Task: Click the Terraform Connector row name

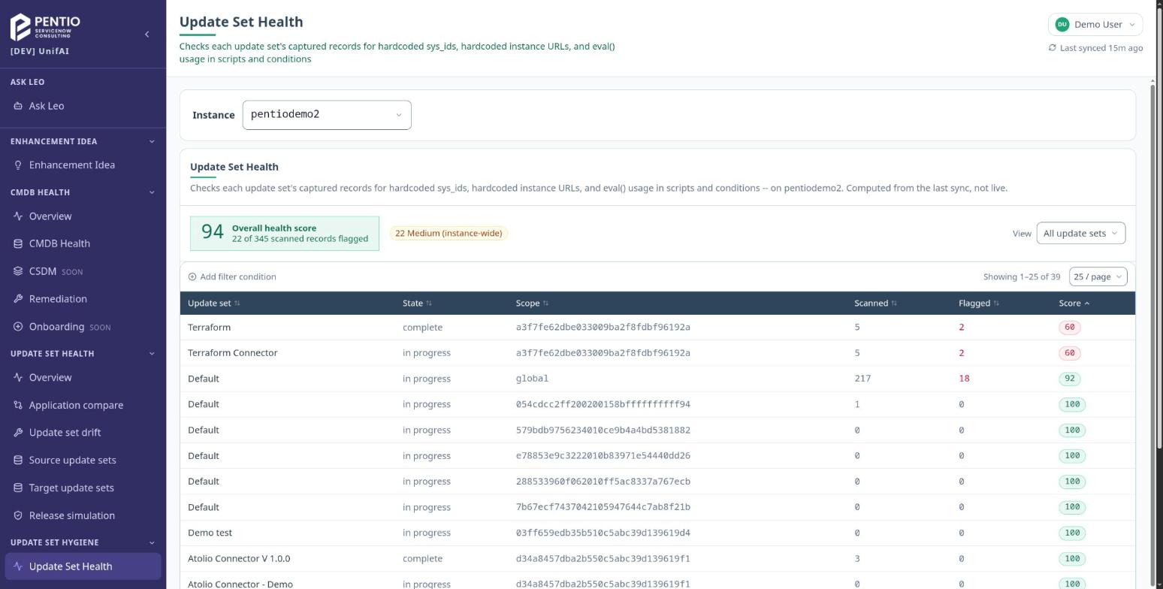Action: (x=233, y=353)
